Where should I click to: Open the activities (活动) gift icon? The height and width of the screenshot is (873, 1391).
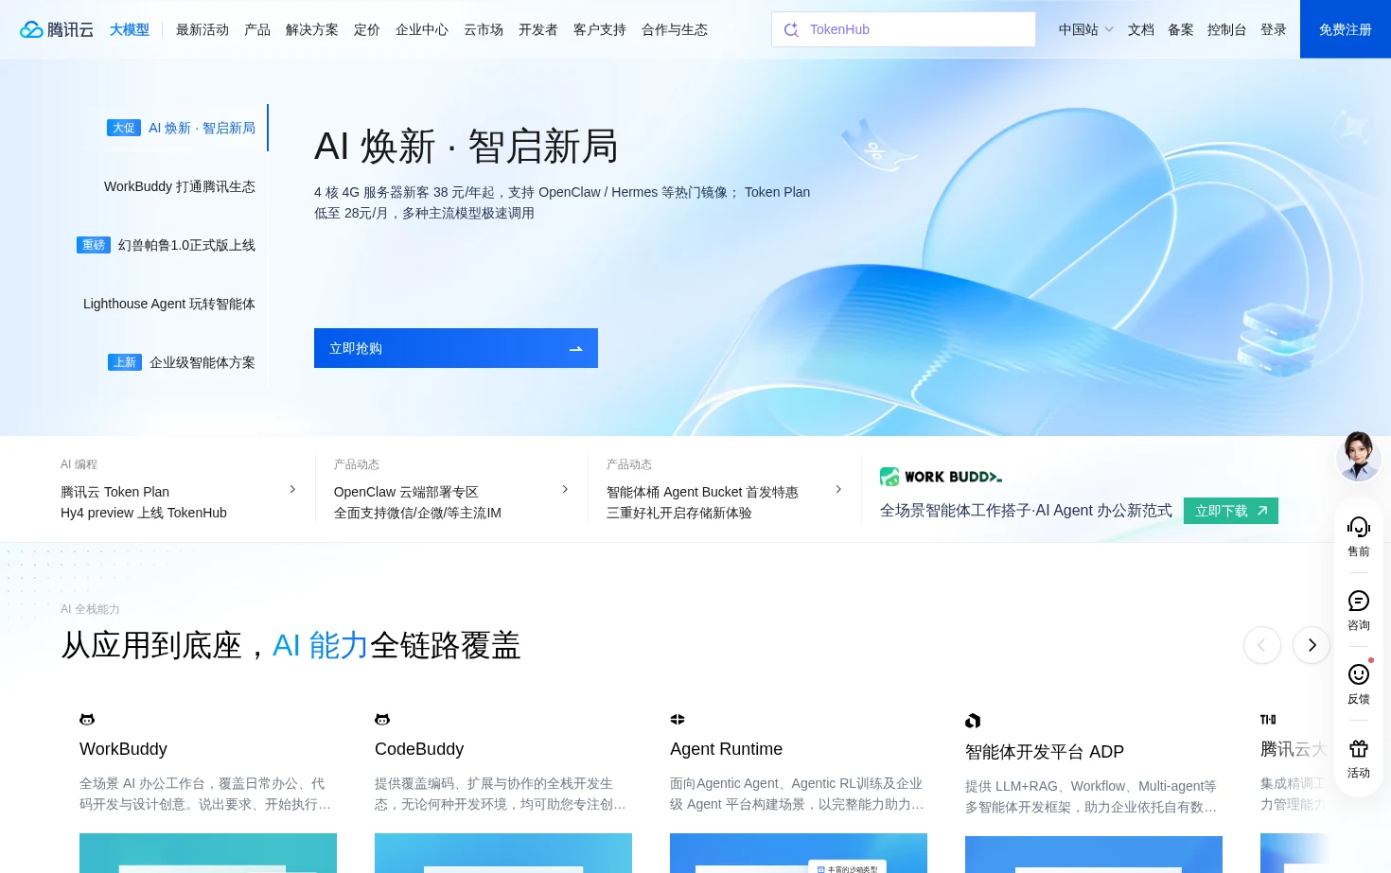pos(1359,749)
